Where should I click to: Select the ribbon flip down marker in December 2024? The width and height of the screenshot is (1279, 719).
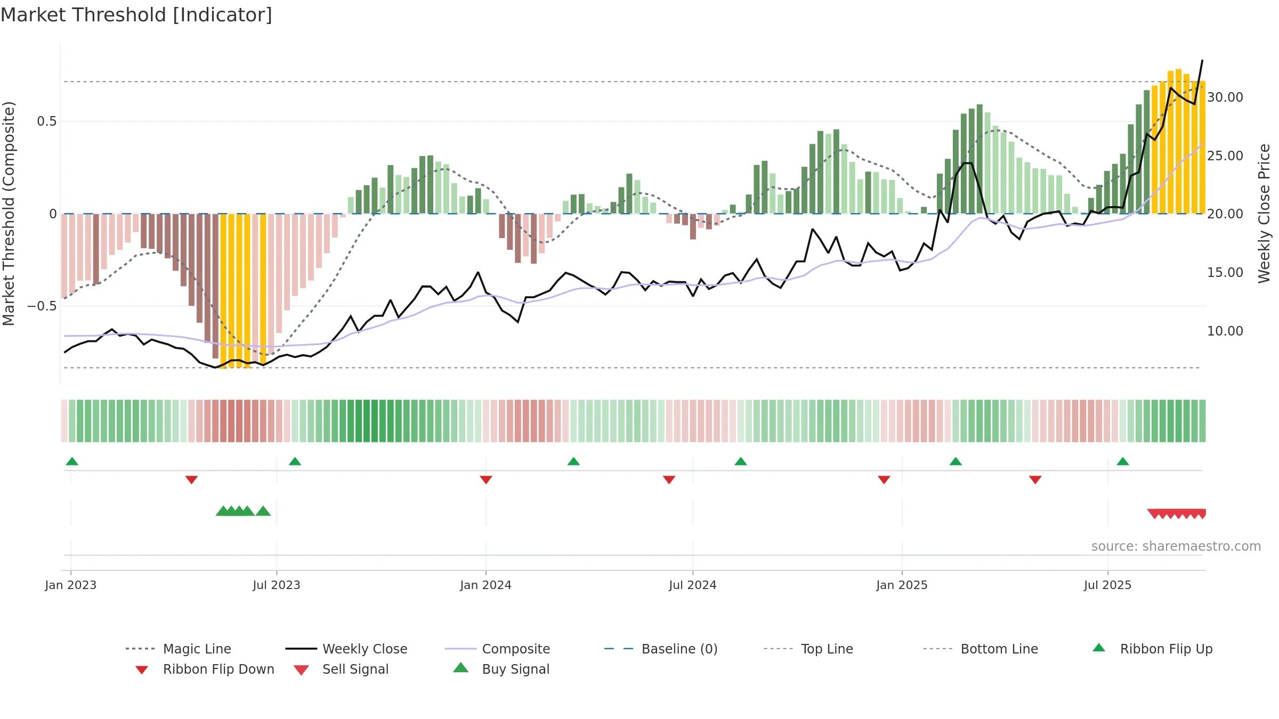[x=884, y=480]
